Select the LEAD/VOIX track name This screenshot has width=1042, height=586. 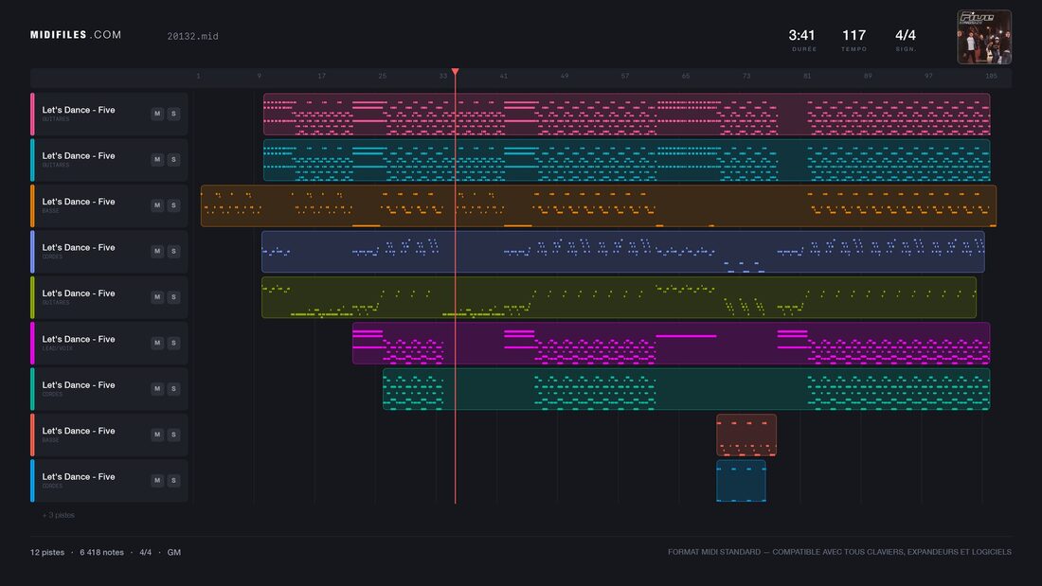tap(79, 340)
